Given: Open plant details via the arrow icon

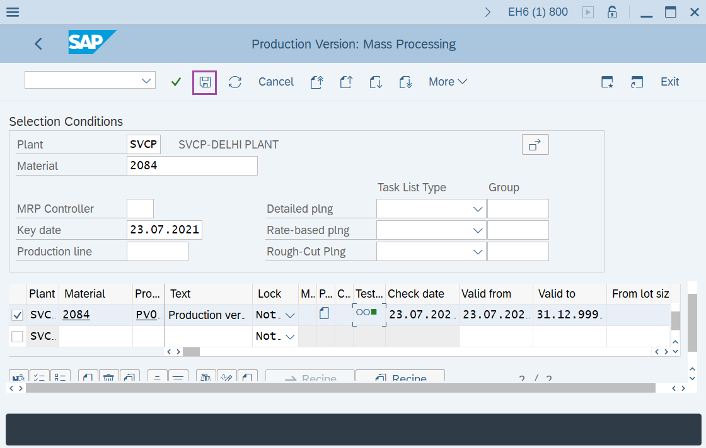Looking at the screenshot, I should tap(535, 144).
